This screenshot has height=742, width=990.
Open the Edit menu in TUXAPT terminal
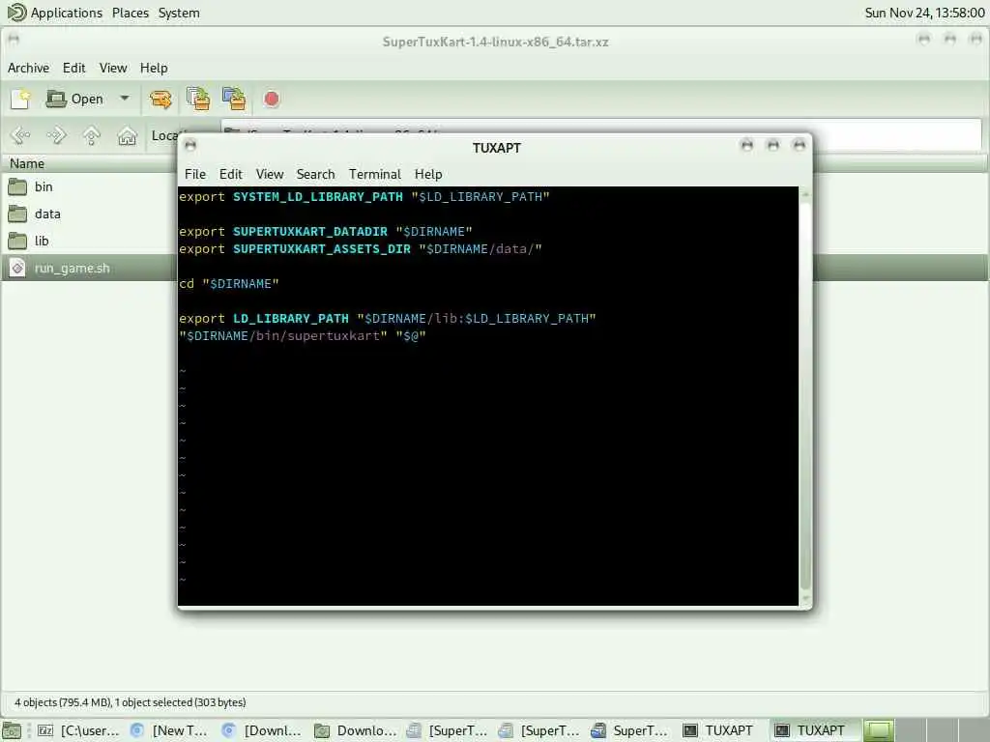coord(230,174)
